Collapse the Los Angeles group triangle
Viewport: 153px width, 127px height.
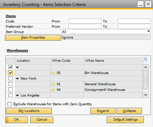point(17,95)
